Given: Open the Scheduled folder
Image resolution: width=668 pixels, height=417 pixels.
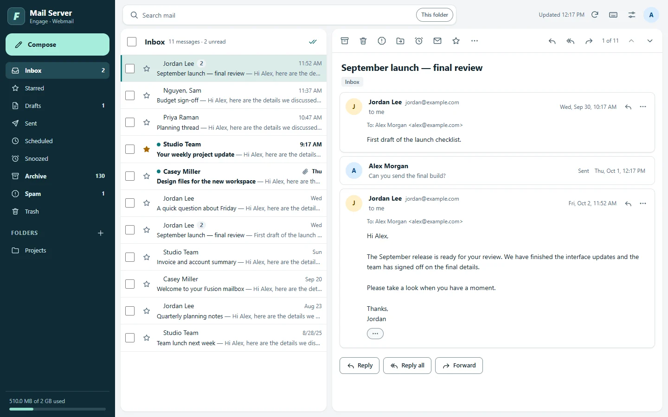Looking at the screenshot, I should pyautogui.click(x=58, y=141).
